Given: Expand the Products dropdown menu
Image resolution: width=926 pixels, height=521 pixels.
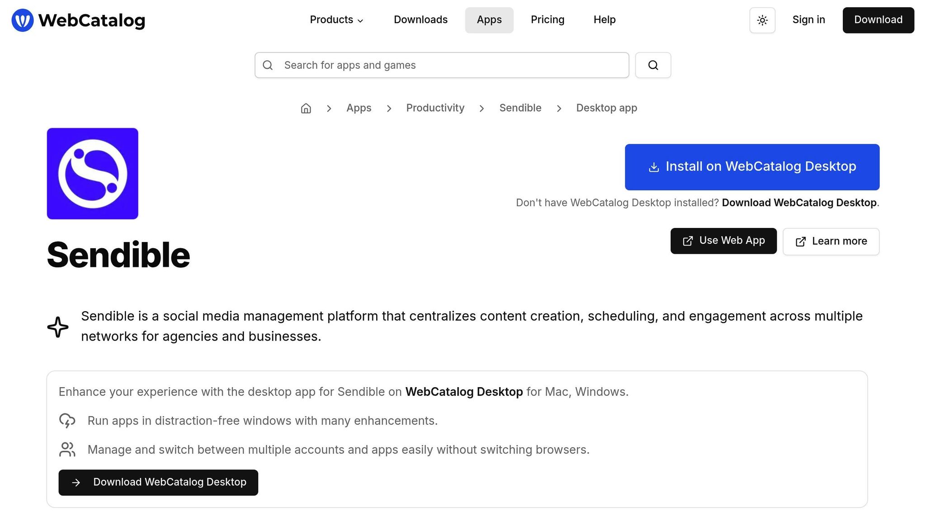Looking at the screenshot, I should 336,20.
